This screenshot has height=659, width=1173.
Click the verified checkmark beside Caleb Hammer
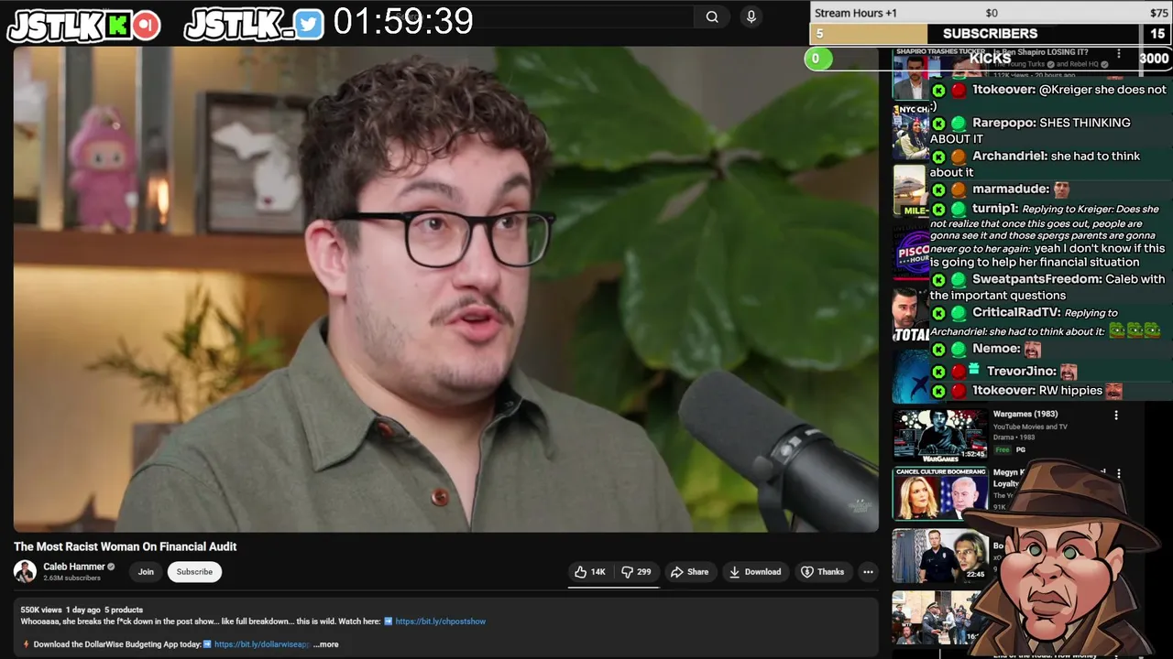[x=112, y=567]
